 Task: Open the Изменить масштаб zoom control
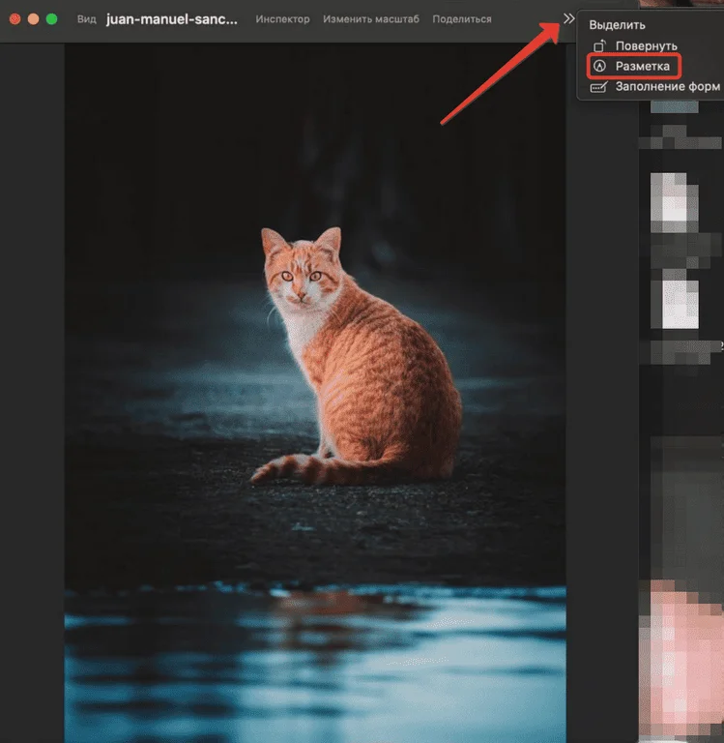tap(371, 19)
